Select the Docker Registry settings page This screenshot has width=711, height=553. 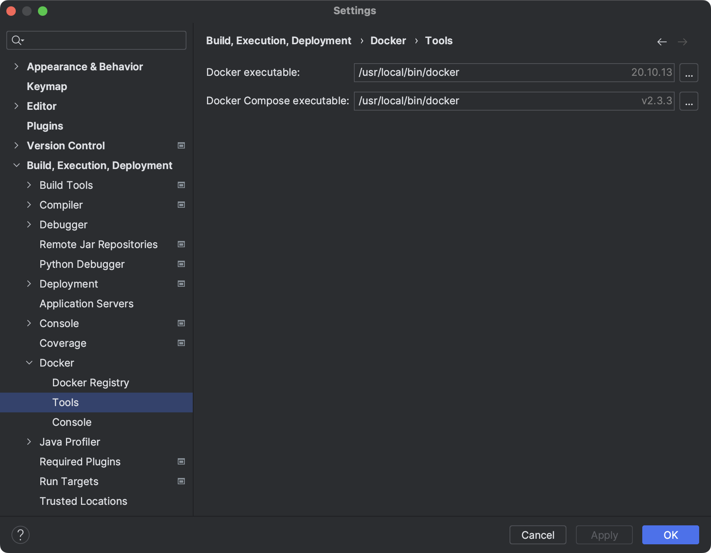tap(90, 382)
